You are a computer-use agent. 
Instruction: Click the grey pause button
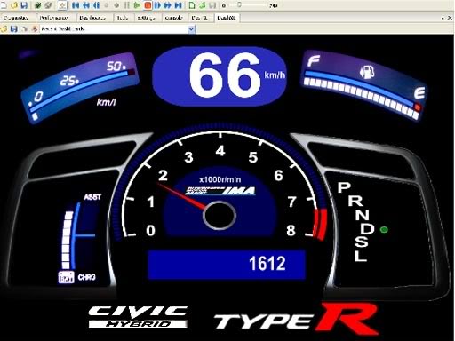(x=127, y=5)
